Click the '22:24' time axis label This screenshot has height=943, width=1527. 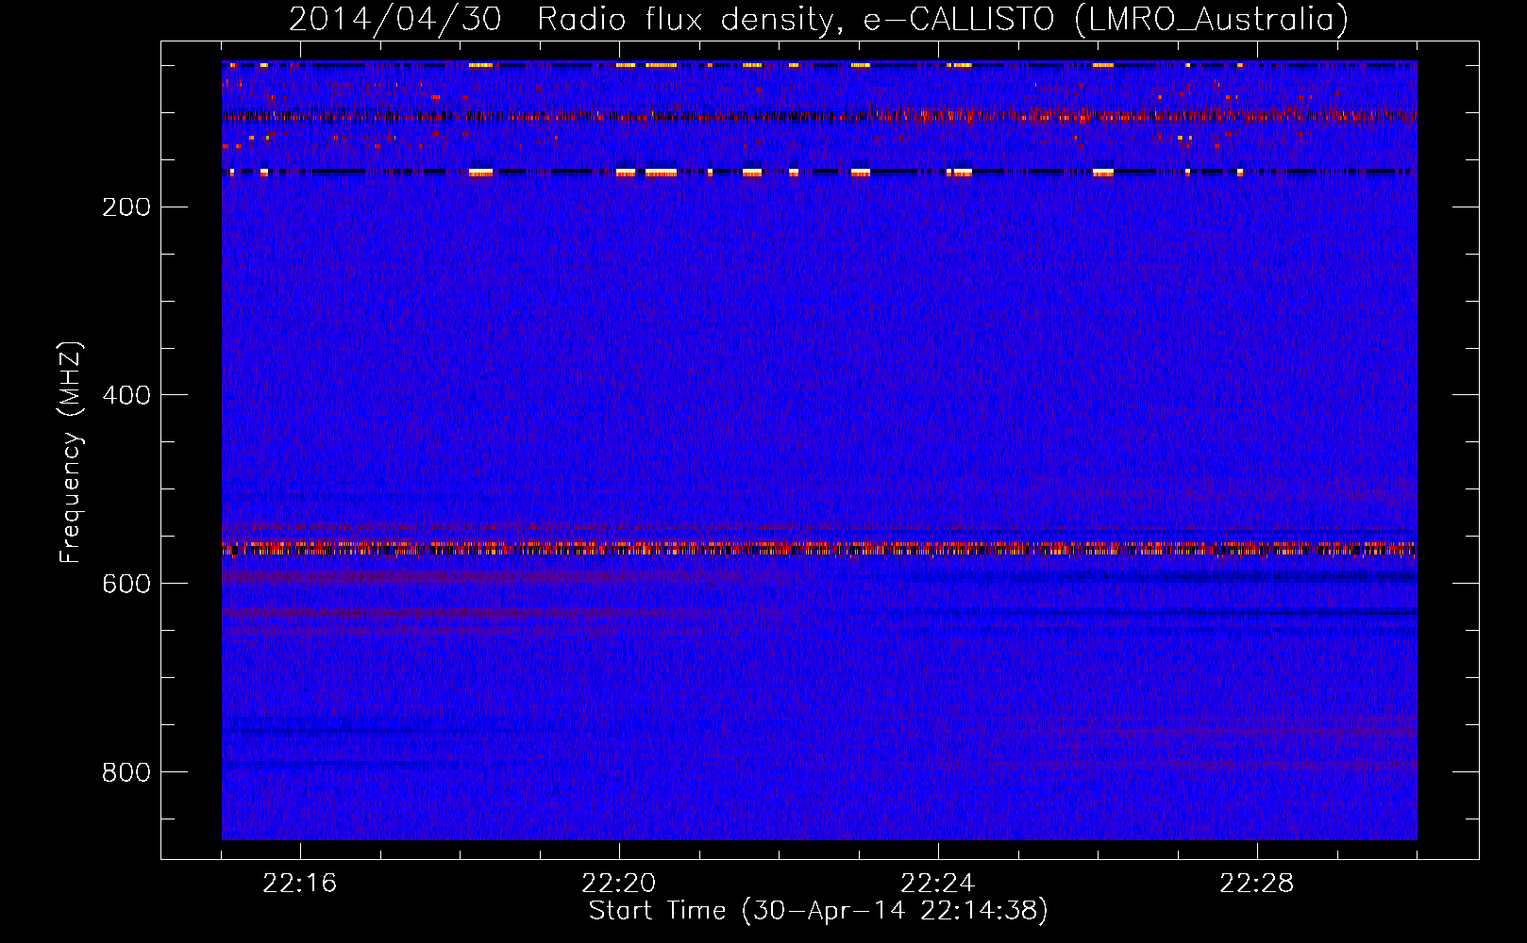tap(937, 884)
